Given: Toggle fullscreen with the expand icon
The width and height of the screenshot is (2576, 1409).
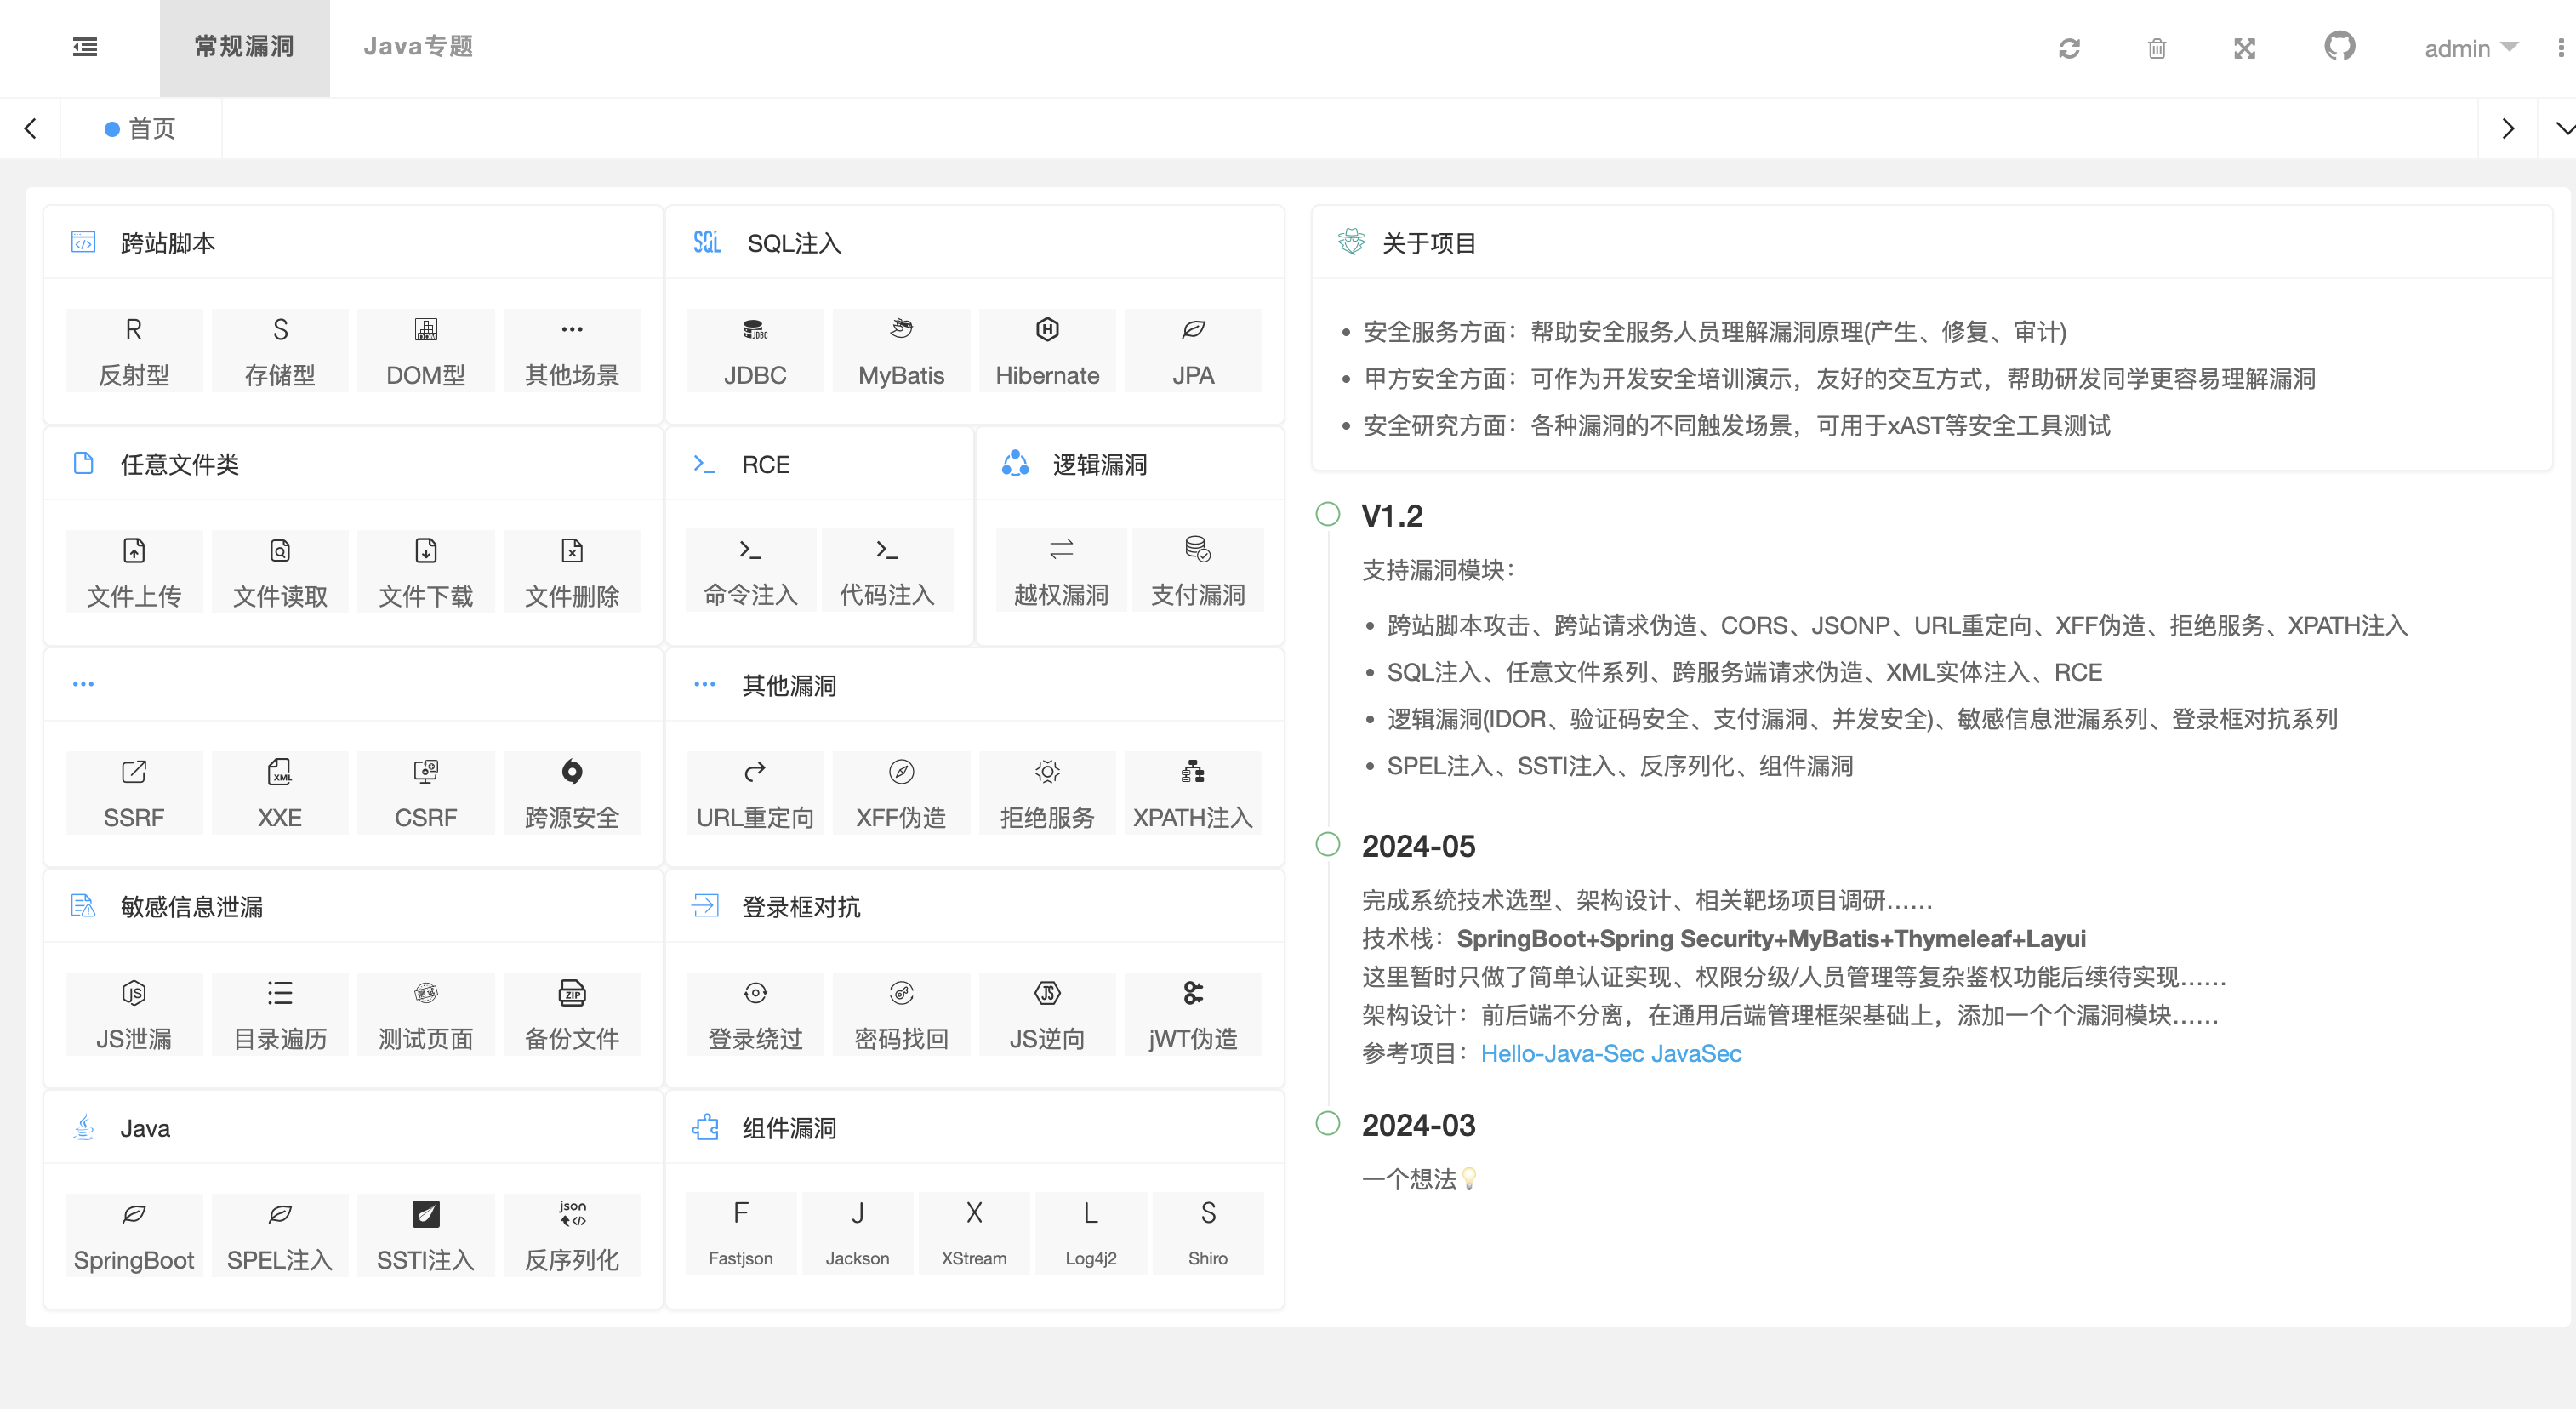Looking at the screenshot, I should pyautogui.click(x=2244, y=48).
